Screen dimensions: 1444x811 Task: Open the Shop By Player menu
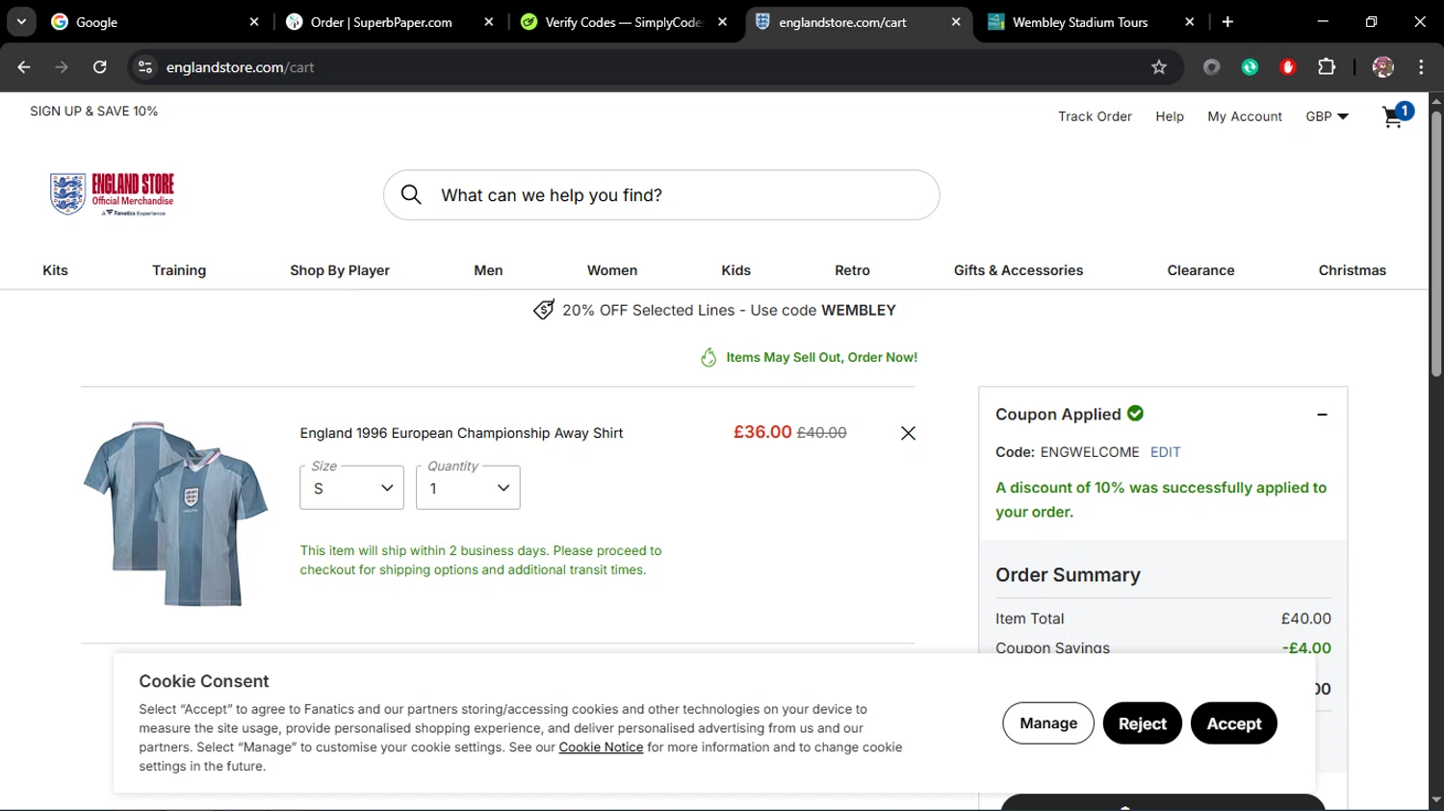point(340,270)
